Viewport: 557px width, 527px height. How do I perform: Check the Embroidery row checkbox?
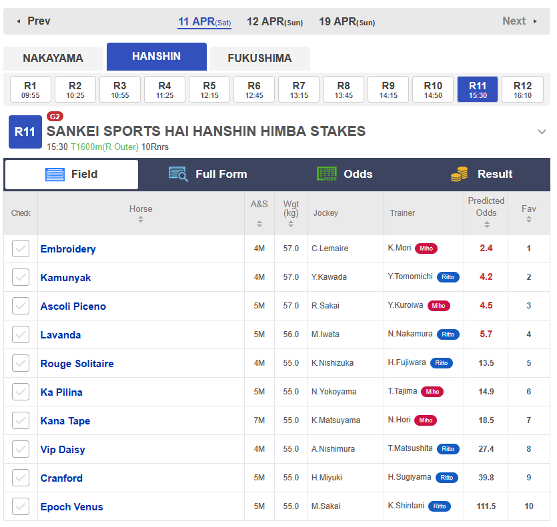21,249
